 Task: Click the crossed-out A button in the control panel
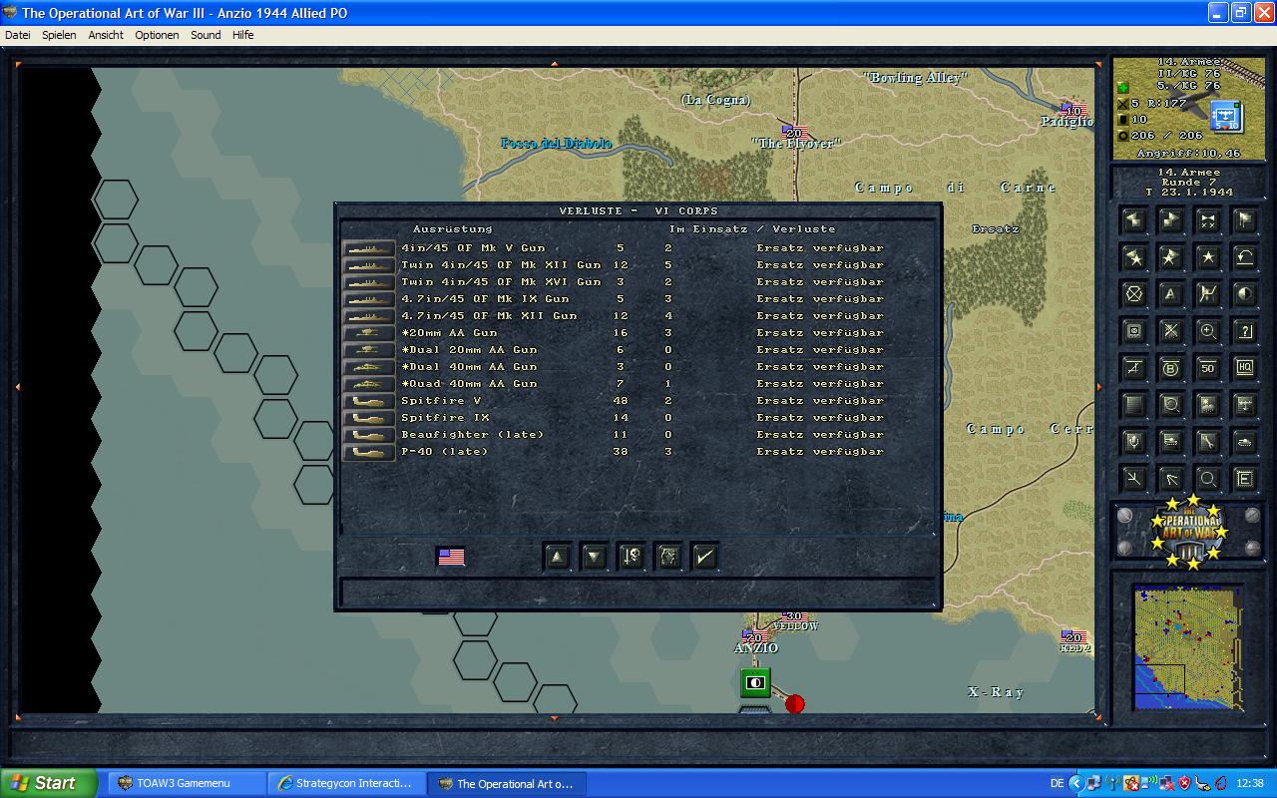click(x=1133, y=368)
